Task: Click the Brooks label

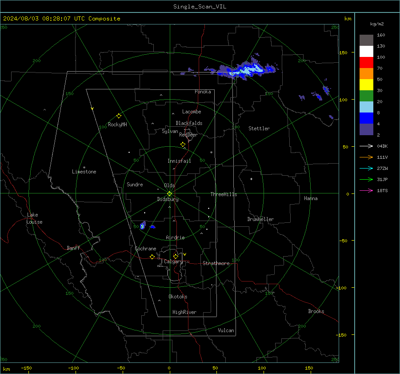Action: tap(316, 311)
